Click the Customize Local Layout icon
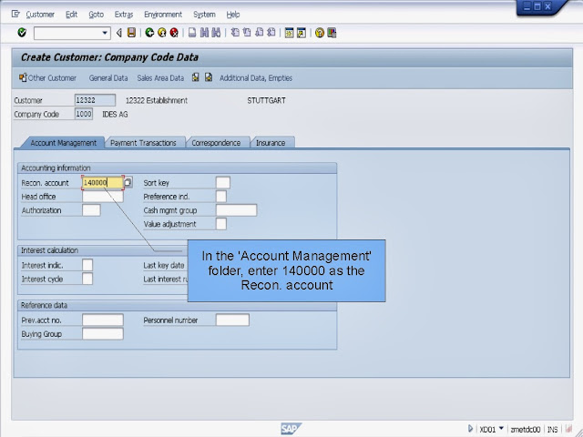The height and width of the screenshot is (437, 583). click(x=332, y=33)
